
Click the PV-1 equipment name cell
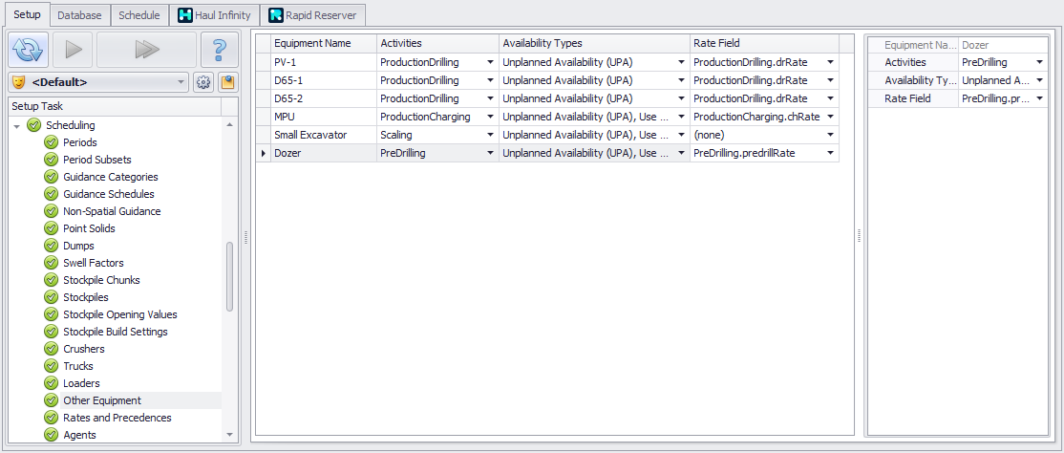coord(323,62)
